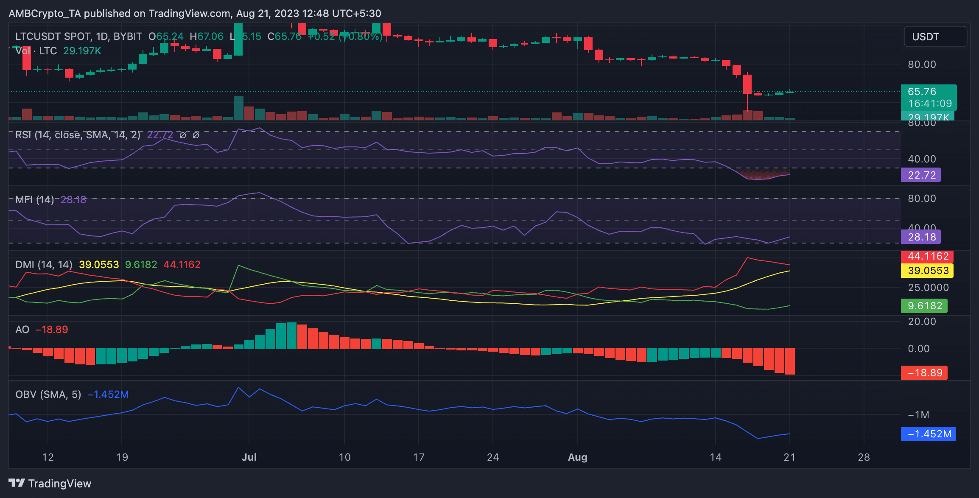Click the RSI indicator legend title
This screenshot has height=498, width=979.
[x=78, y=135]
